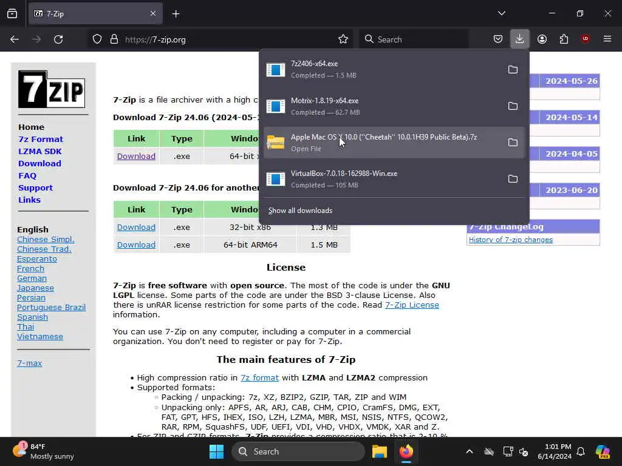Switch language to Spanish
The height and width of the screenshot is (466, 622).
coord(33,317)
